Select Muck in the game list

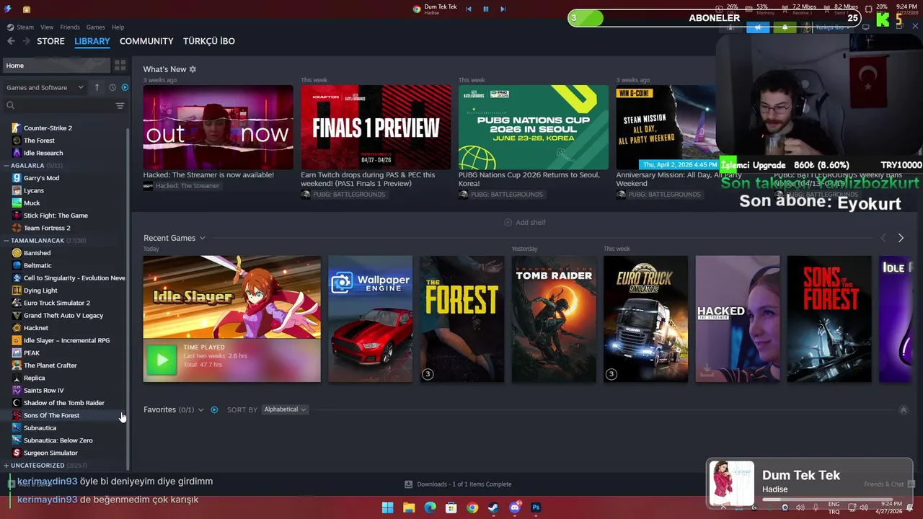(32, 203)
